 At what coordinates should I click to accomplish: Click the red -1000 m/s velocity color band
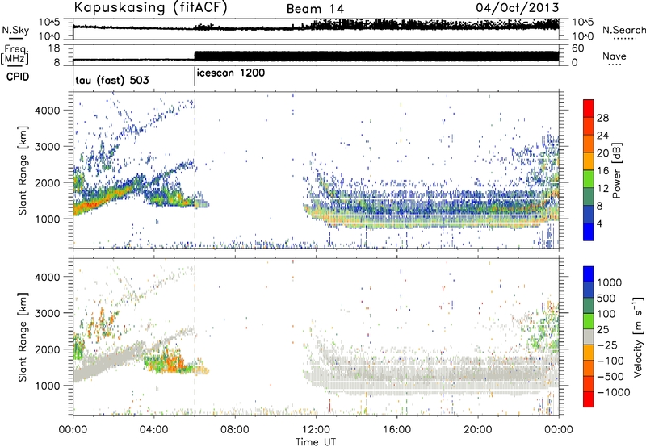[589, 399]
